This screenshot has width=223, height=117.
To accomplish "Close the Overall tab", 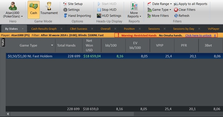I will pos(115,29).
